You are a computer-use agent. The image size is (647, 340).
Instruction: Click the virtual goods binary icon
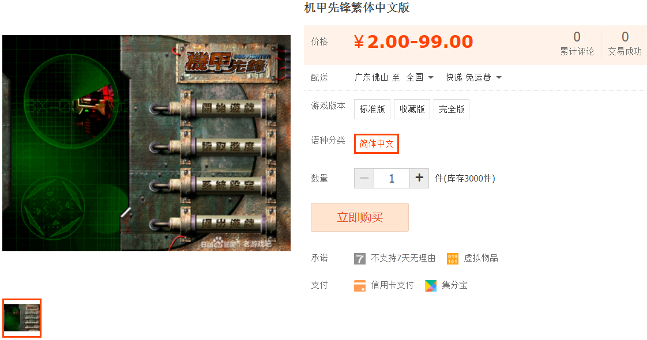pyautogui.click(x=453, y=258)
